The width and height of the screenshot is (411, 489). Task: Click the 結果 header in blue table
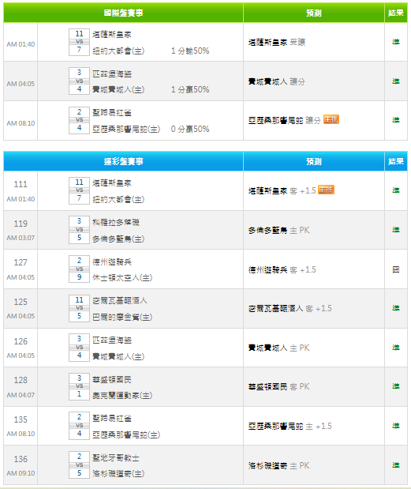[x=396, y=161]
